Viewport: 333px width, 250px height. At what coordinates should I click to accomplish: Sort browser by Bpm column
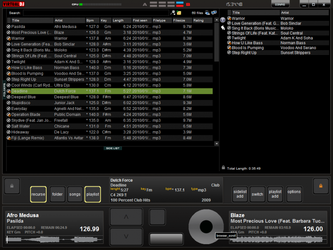coord(92,20)
